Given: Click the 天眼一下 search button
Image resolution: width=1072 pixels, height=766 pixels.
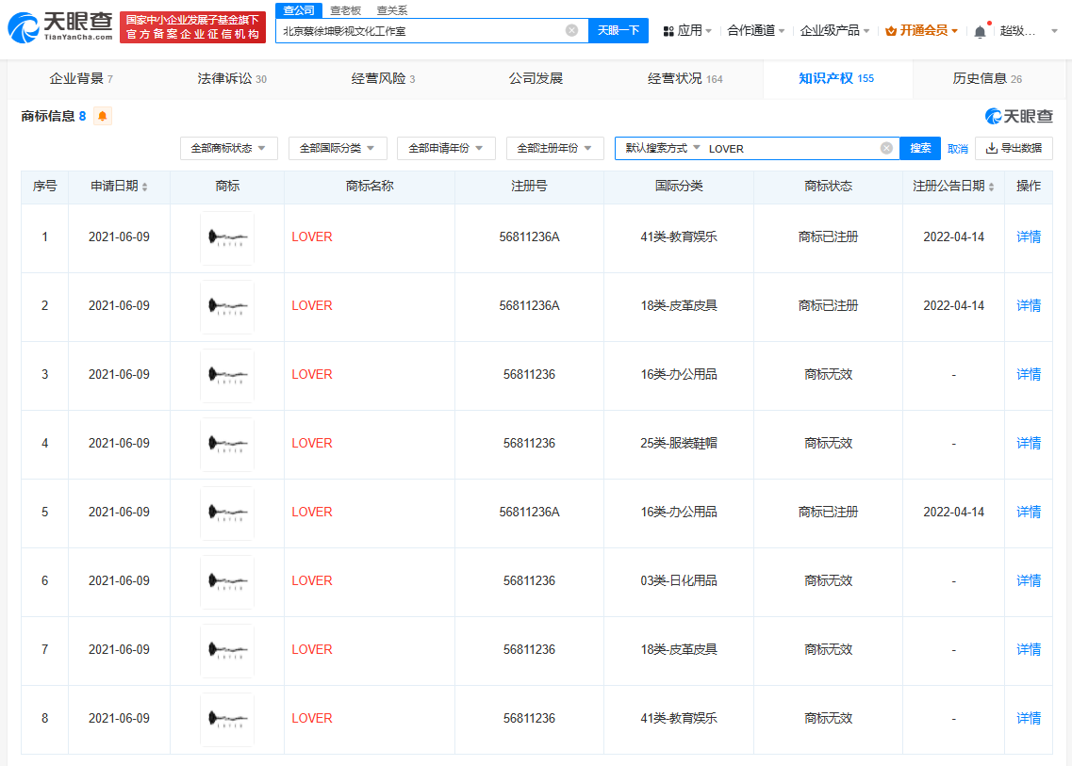Looking at the screenshot, I should [618, 30].
